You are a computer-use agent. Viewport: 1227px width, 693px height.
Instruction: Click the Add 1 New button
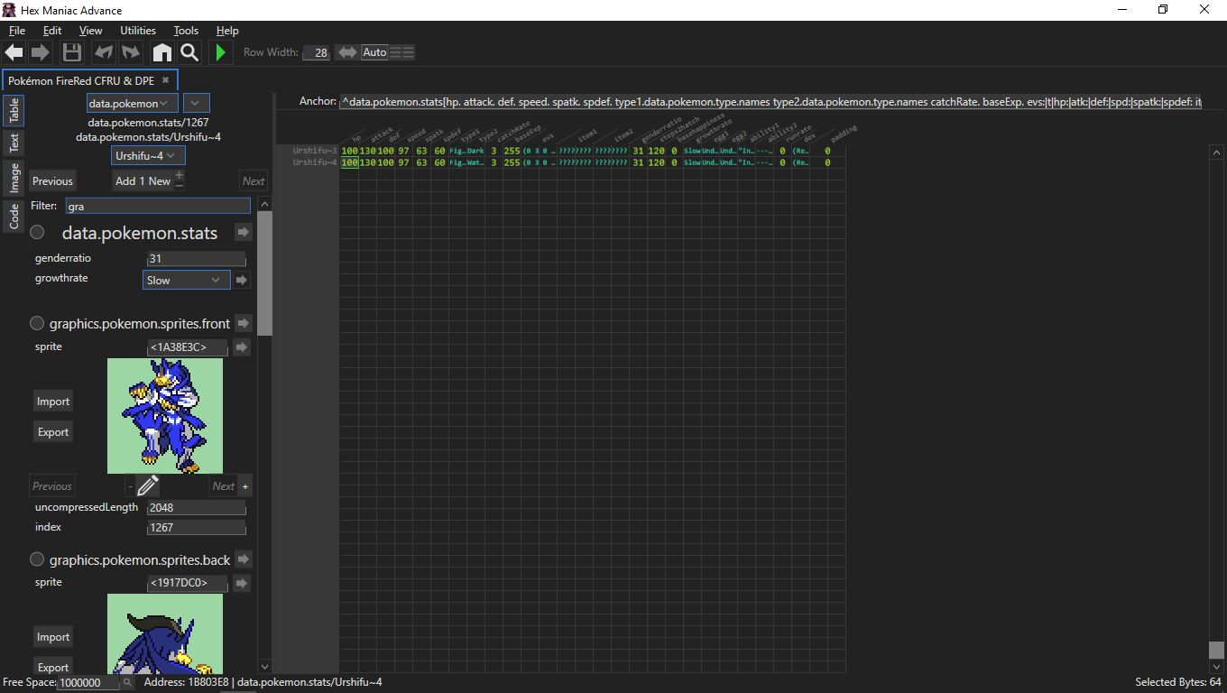pos(143,180)
